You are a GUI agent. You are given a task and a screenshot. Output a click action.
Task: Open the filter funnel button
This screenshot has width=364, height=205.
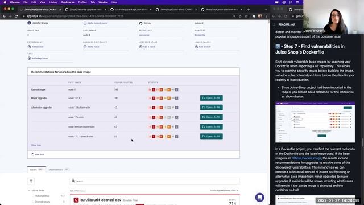pos(31,181)
